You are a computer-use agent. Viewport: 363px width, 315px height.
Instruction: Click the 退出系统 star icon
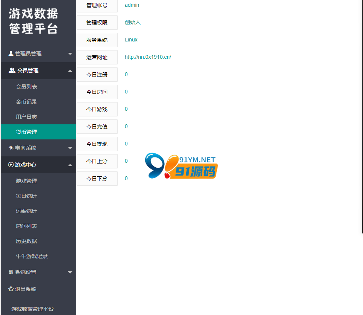point(11,289)
